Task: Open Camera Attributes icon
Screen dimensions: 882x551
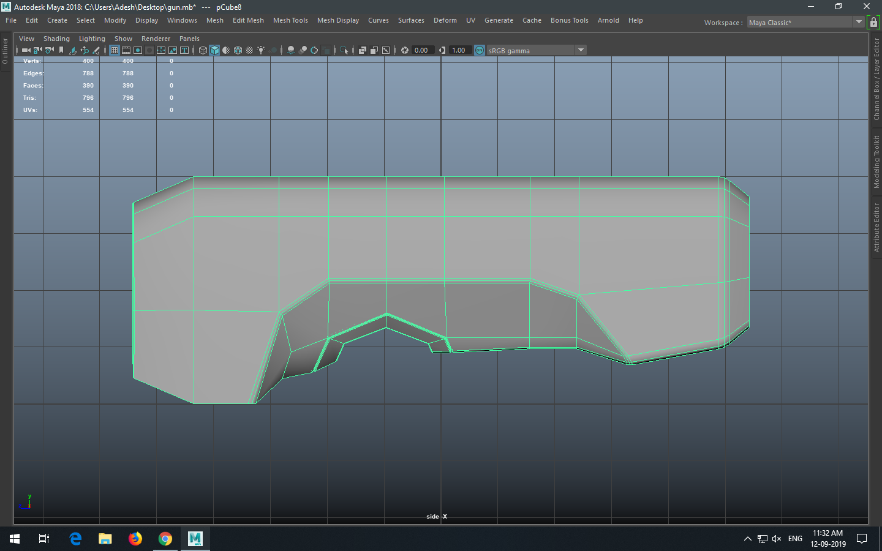Action: click(x=49, y=50)
